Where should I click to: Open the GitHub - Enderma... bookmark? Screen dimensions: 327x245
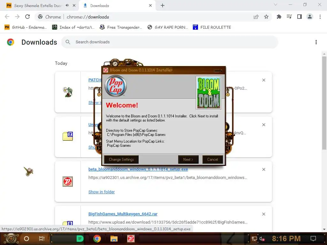pyautogui.click(x=26, y=27)
